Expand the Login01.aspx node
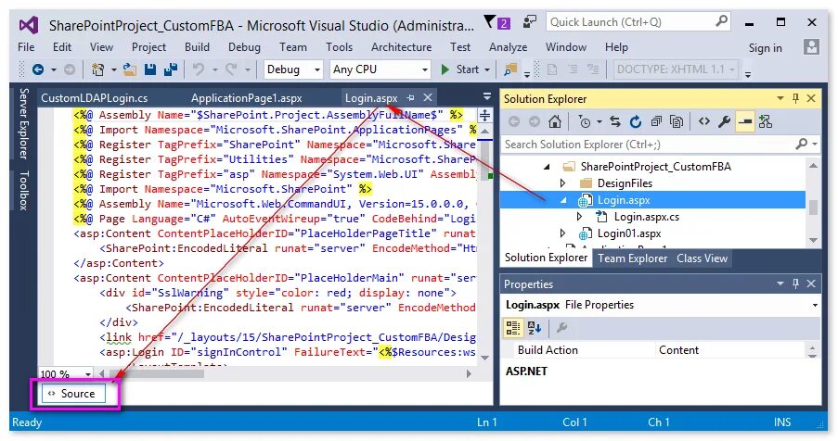This screenshot has width=838, height=441. point(562,233)
